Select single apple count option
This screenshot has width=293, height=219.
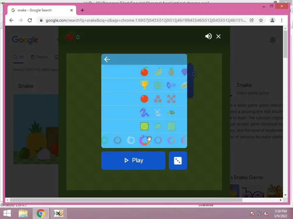(144, 99)
